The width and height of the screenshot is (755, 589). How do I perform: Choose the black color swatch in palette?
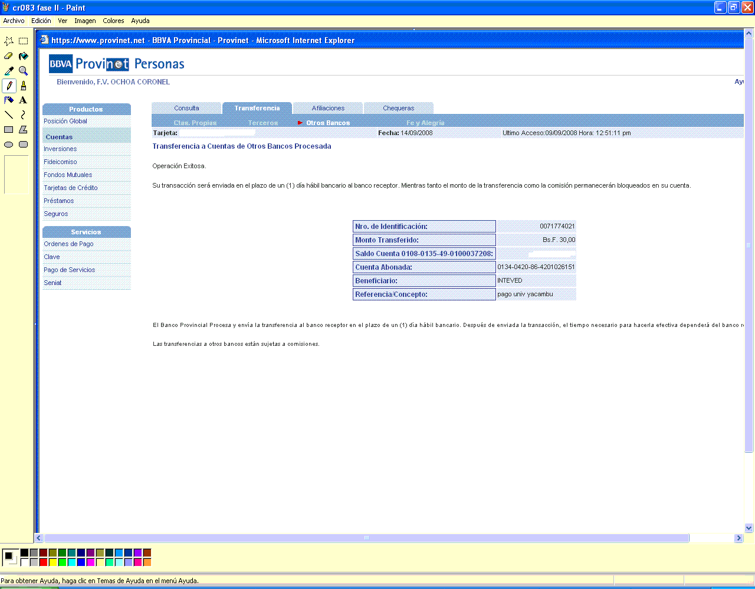click(x=24, y=553)
